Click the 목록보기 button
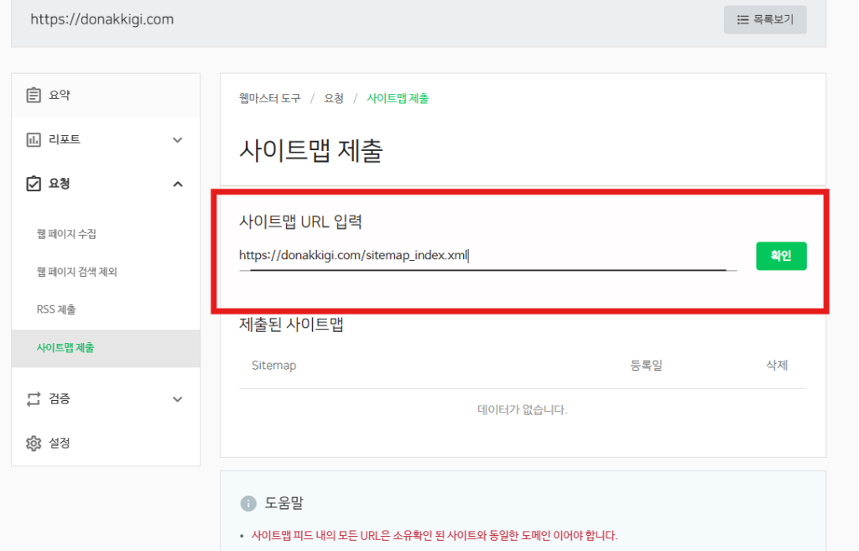859x551 pixels. click(x=765, y=20)
